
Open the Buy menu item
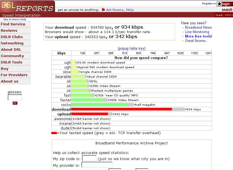coord(15,69)
